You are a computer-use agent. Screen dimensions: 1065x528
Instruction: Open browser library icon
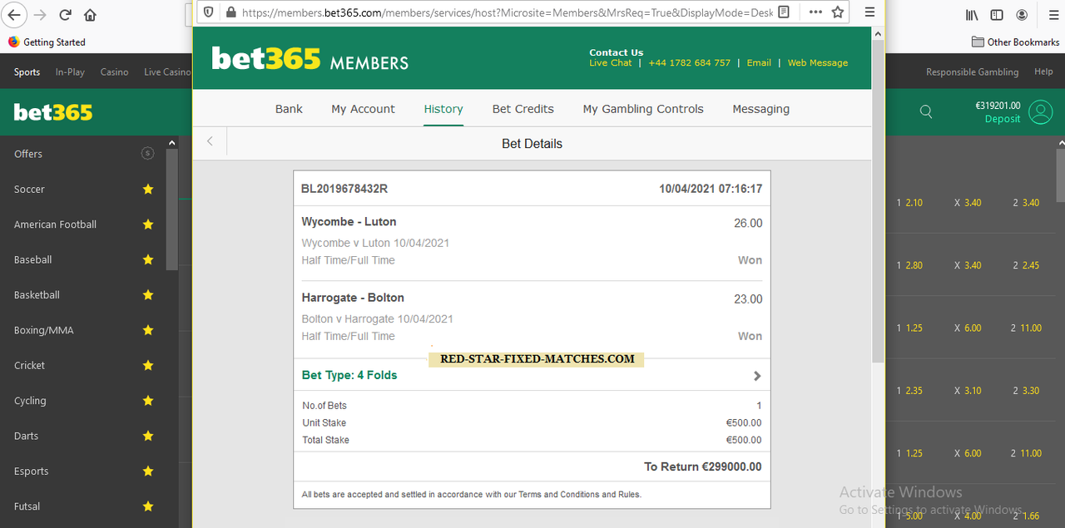coord(972,15)
